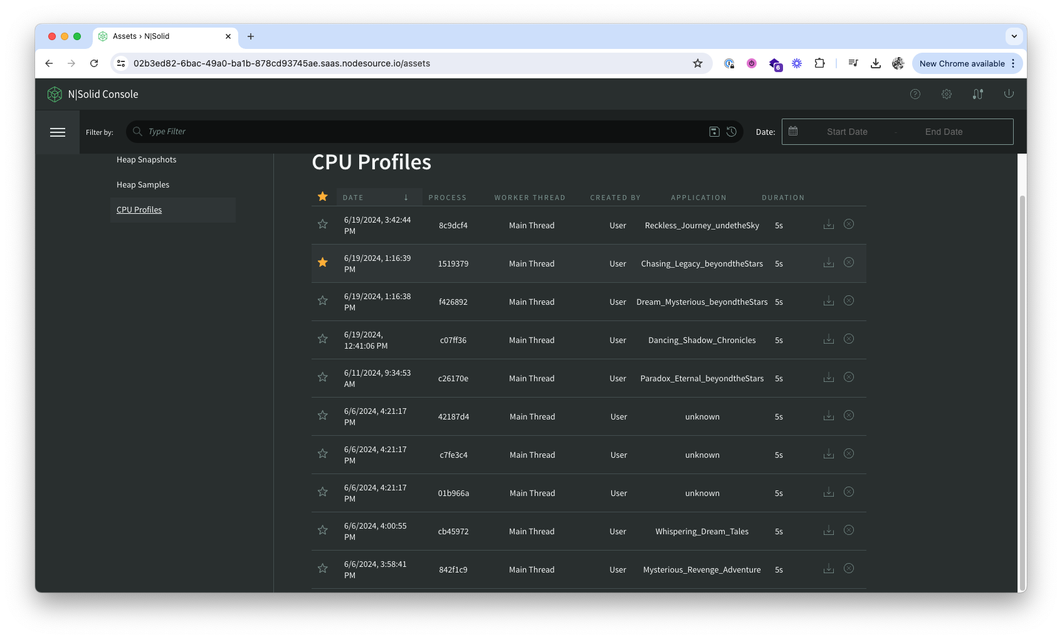The image size is (1062, 639).
Task: Click the browser address bar URL
Action: pos(281,63)
